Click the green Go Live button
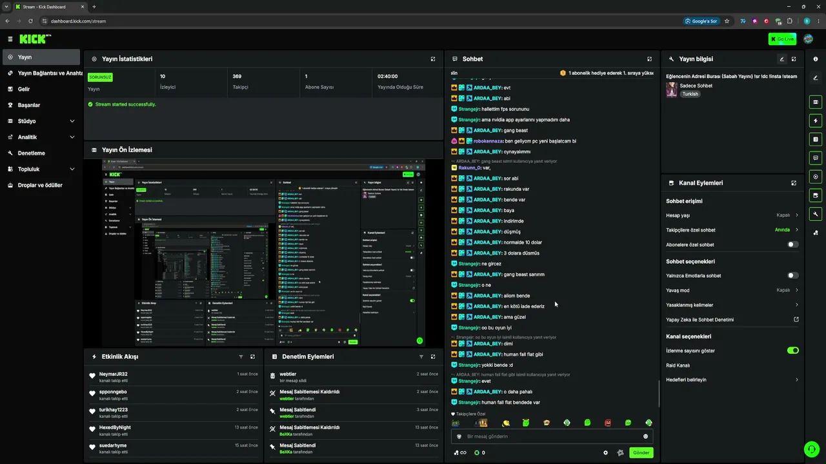This screenshot has height=464, width=826. 782,39
